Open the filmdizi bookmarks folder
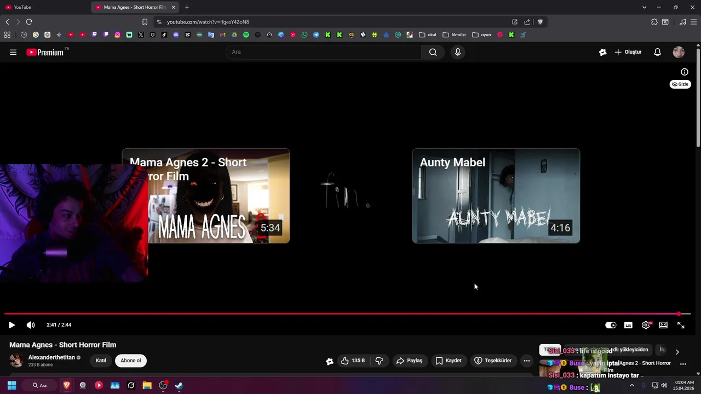701x394 pixels. click(x=454, y=34)
